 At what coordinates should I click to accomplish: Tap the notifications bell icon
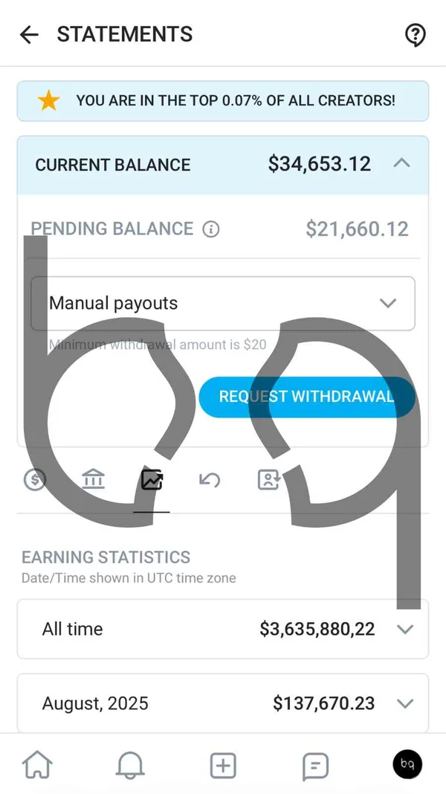point(130,764)
